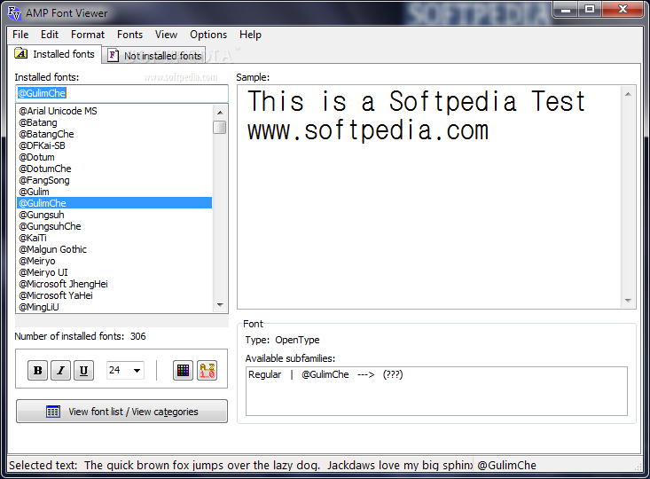Select @Microsoft JhengHei in the font list
Screen dimensions: 650x479
coord(114,284)
